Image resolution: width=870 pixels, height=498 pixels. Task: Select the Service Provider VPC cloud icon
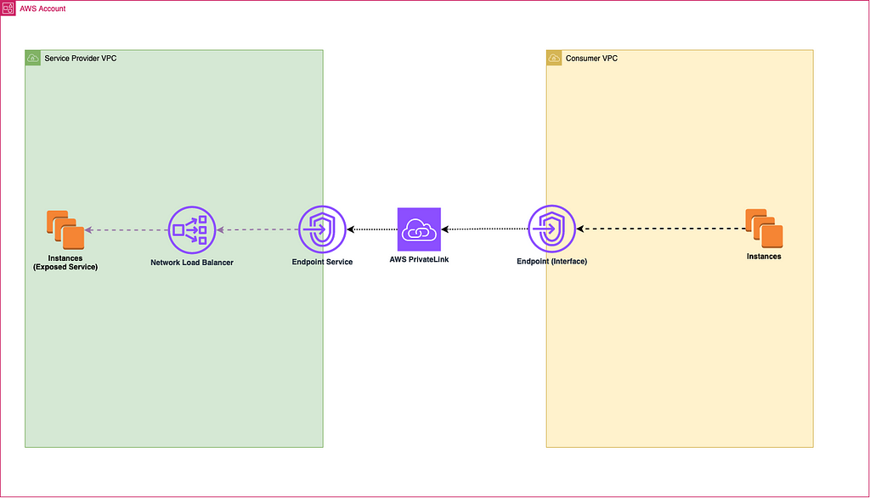pos(32,58)
